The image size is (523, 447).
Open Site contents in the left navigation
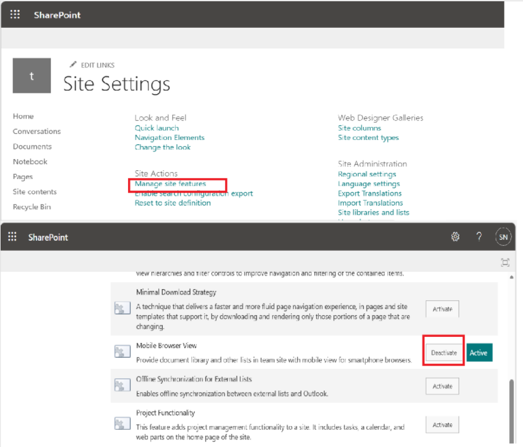35,192
